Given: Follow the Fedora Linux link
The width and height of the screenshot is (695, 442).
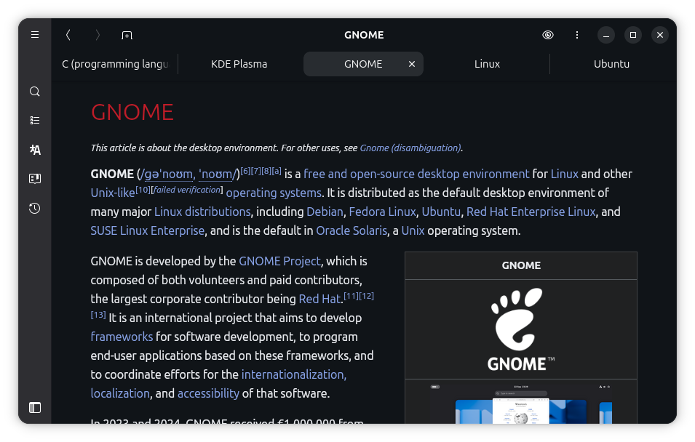Looking at the screenshot, I should click(x=382, y=212).
